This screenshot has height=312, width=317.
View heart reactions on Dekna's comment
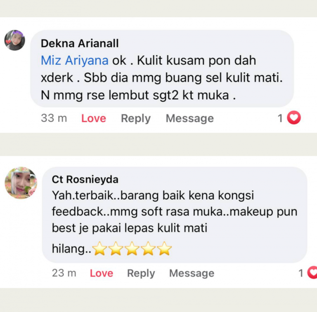(294, 117)
